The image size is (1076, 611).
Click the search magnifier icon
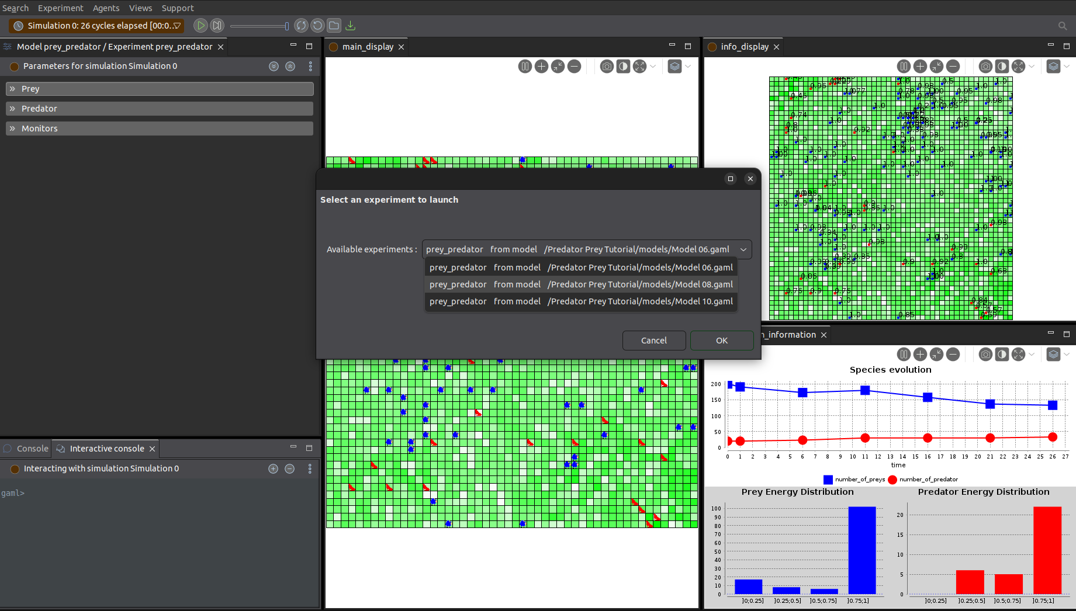[x=1063, y=26]
